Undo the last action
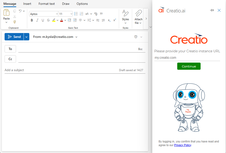The image size is (226, 153). click(x=20, y=11)
